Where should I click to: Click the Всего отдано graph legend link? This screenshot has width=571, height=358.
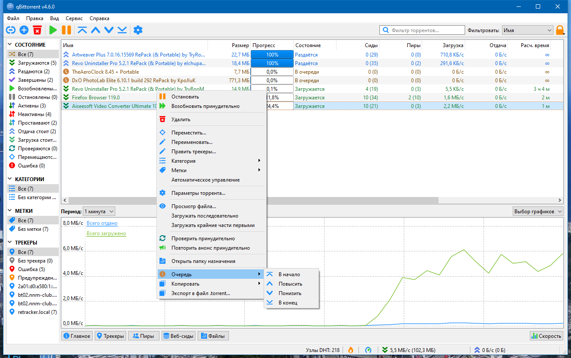[102, 223]
